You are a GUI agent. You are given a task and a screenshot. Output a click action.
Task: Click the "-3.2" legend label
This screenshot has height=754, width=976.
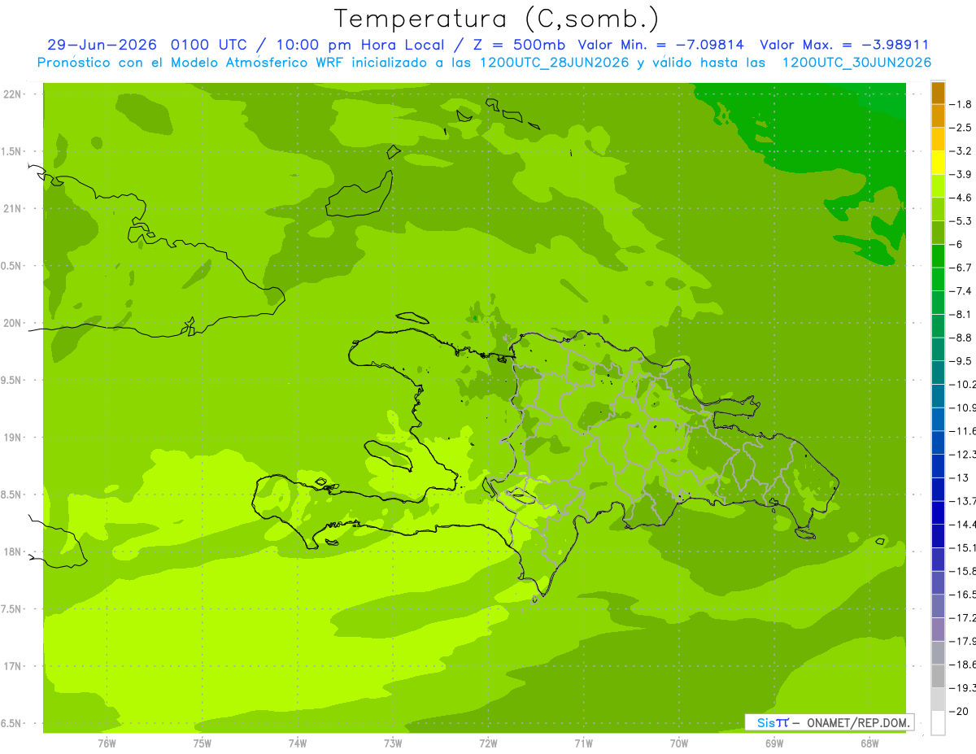(x=962, y=151)
